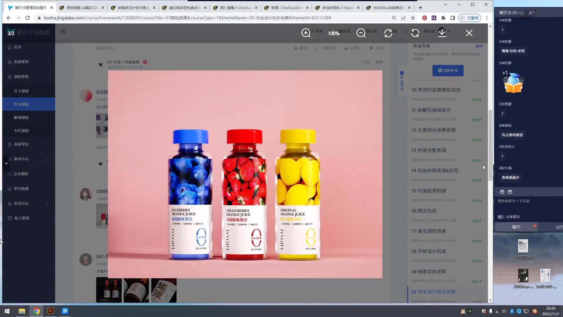This screenshot has width=563, height=317.
Task: Click the page vertical scrollbar thumb
Action: pyautogui.click(x=490, y=145)
